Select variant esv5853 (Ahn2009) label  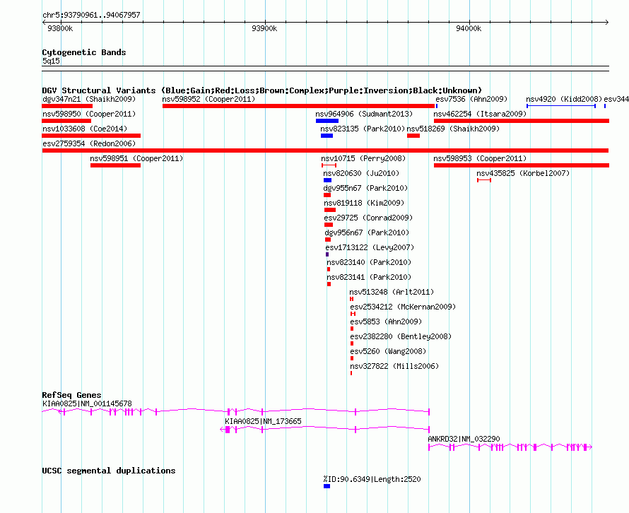tap(386, 322)
